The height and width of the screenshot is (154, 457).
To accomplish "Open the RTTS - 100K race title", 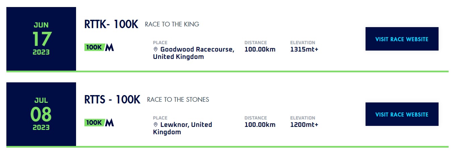I will (112, 100).
